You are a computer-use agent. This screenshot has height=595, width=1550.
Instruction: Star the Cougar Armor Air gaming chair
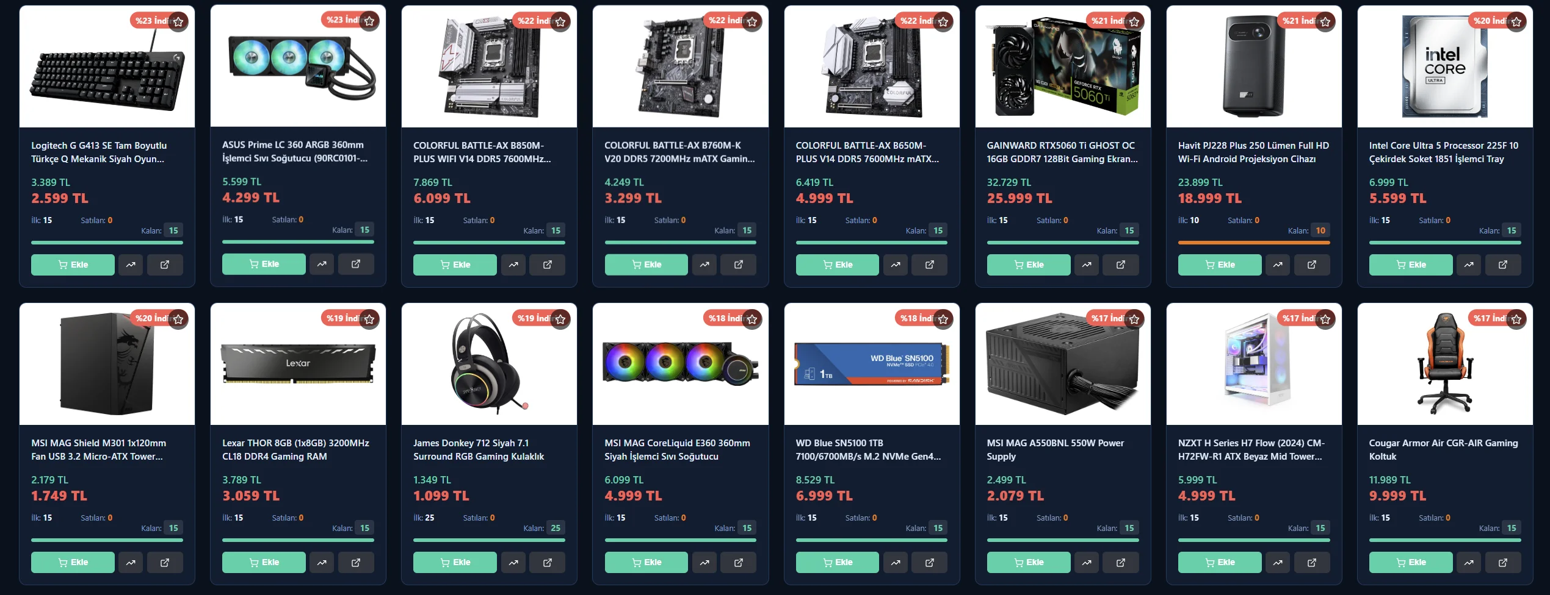(1516, 319)
